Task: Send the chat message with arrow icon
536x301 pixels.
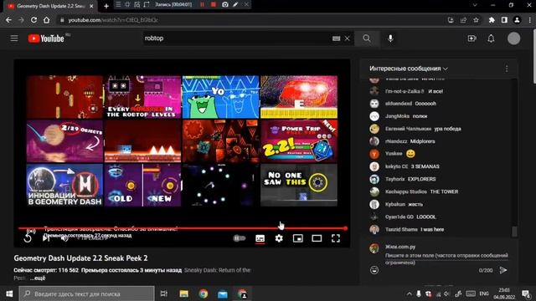Action: tap(503, 270)
